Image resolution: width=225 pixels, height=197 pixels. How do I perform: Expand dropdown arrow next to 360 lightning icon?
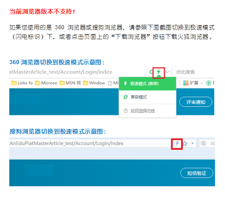[x=168, y=72]
